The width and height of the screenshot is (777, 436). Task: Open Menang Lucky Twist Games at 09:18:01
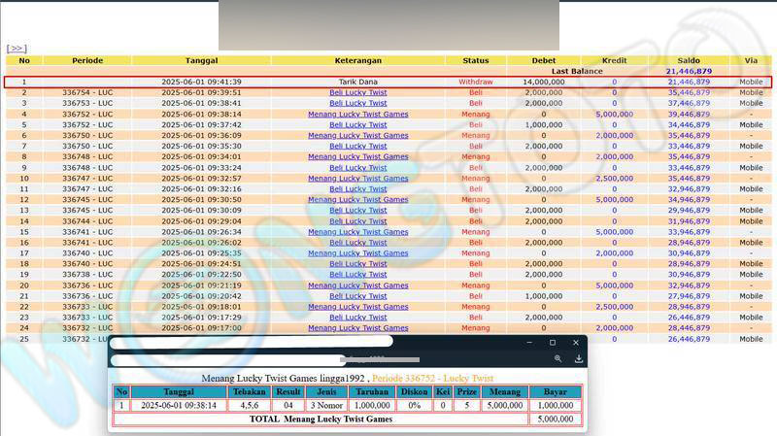click(x=357, y=307)
